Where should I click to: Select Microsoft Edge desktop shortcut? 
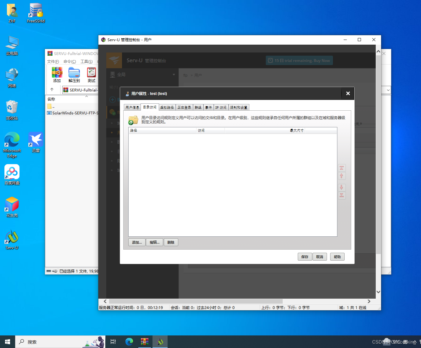(12, 145)
